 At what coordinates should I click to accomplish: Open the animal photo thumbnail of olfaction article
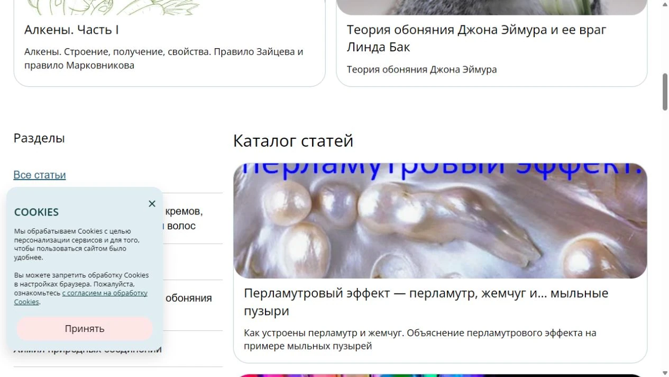pos(491,7)
